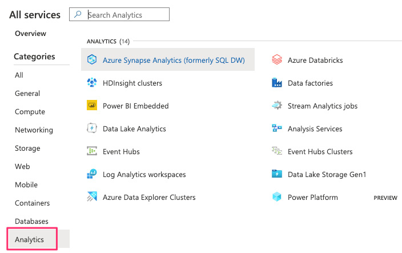Click the All services title
Viewport: 402px width, 253px height.
click(x=35, y=15)
